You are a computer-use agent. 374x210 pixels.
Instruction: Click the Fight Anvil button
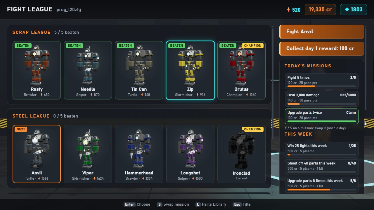pos(322,32)
